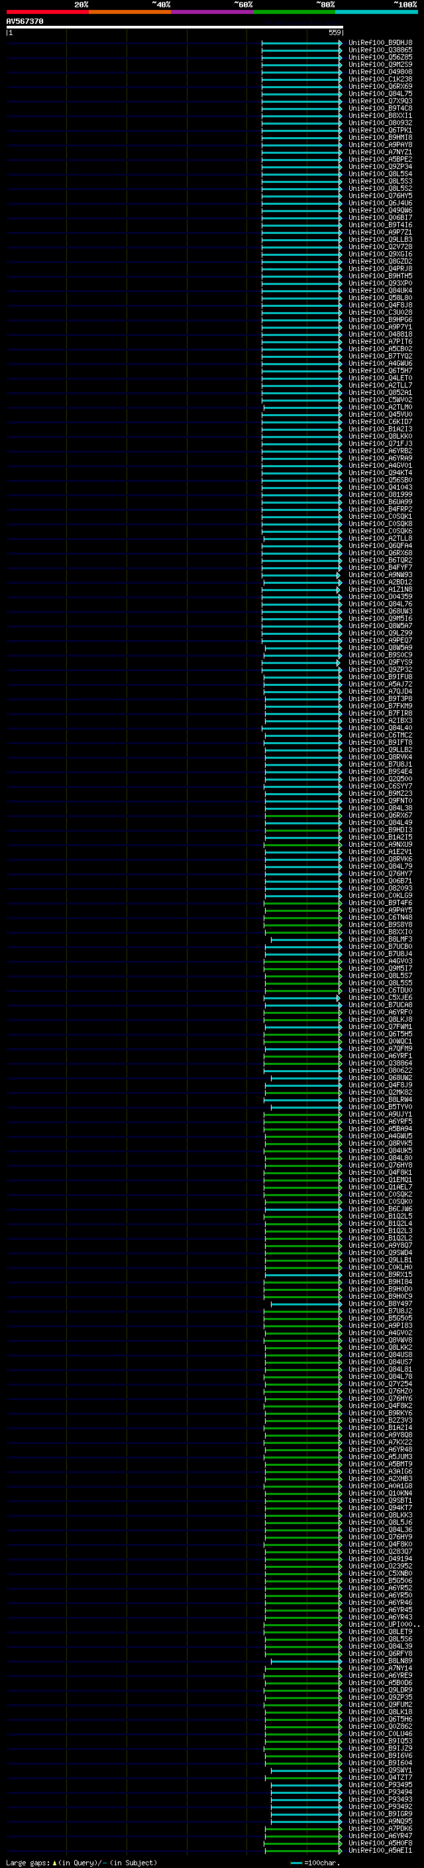This screenshot has width=424, height=1868.
Task: Choose hit UniRef100_Q84L75
Action: (380, 93)
